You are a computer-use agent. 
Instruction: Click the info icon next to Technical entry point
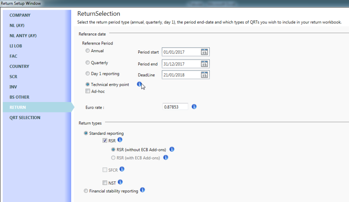(140, 84)
